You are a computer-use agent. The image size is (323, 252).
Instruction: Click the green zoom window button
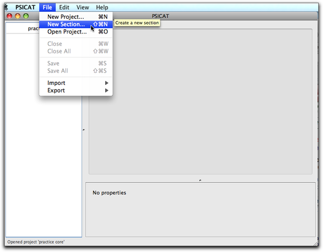26,16
